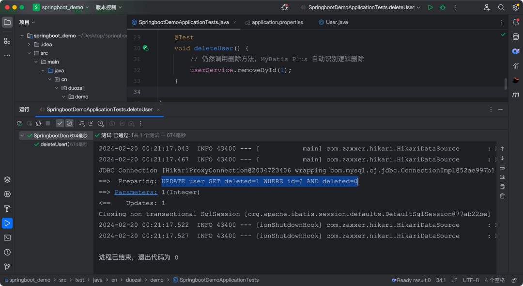
Task: Open the test sort options
Action: click(81, 124)
